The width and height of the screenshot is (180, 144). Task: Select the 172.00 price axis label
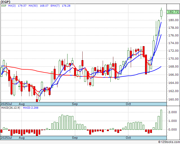click(173, 51)
